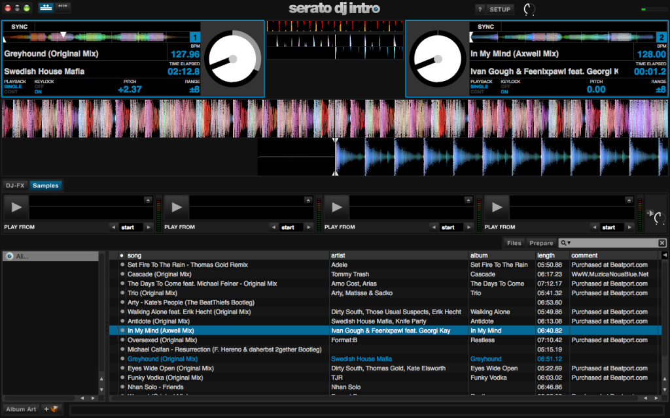The width and height of the screenshot is (670, 418).
Task: Play sample slot 1
Action: coord(16,207)
